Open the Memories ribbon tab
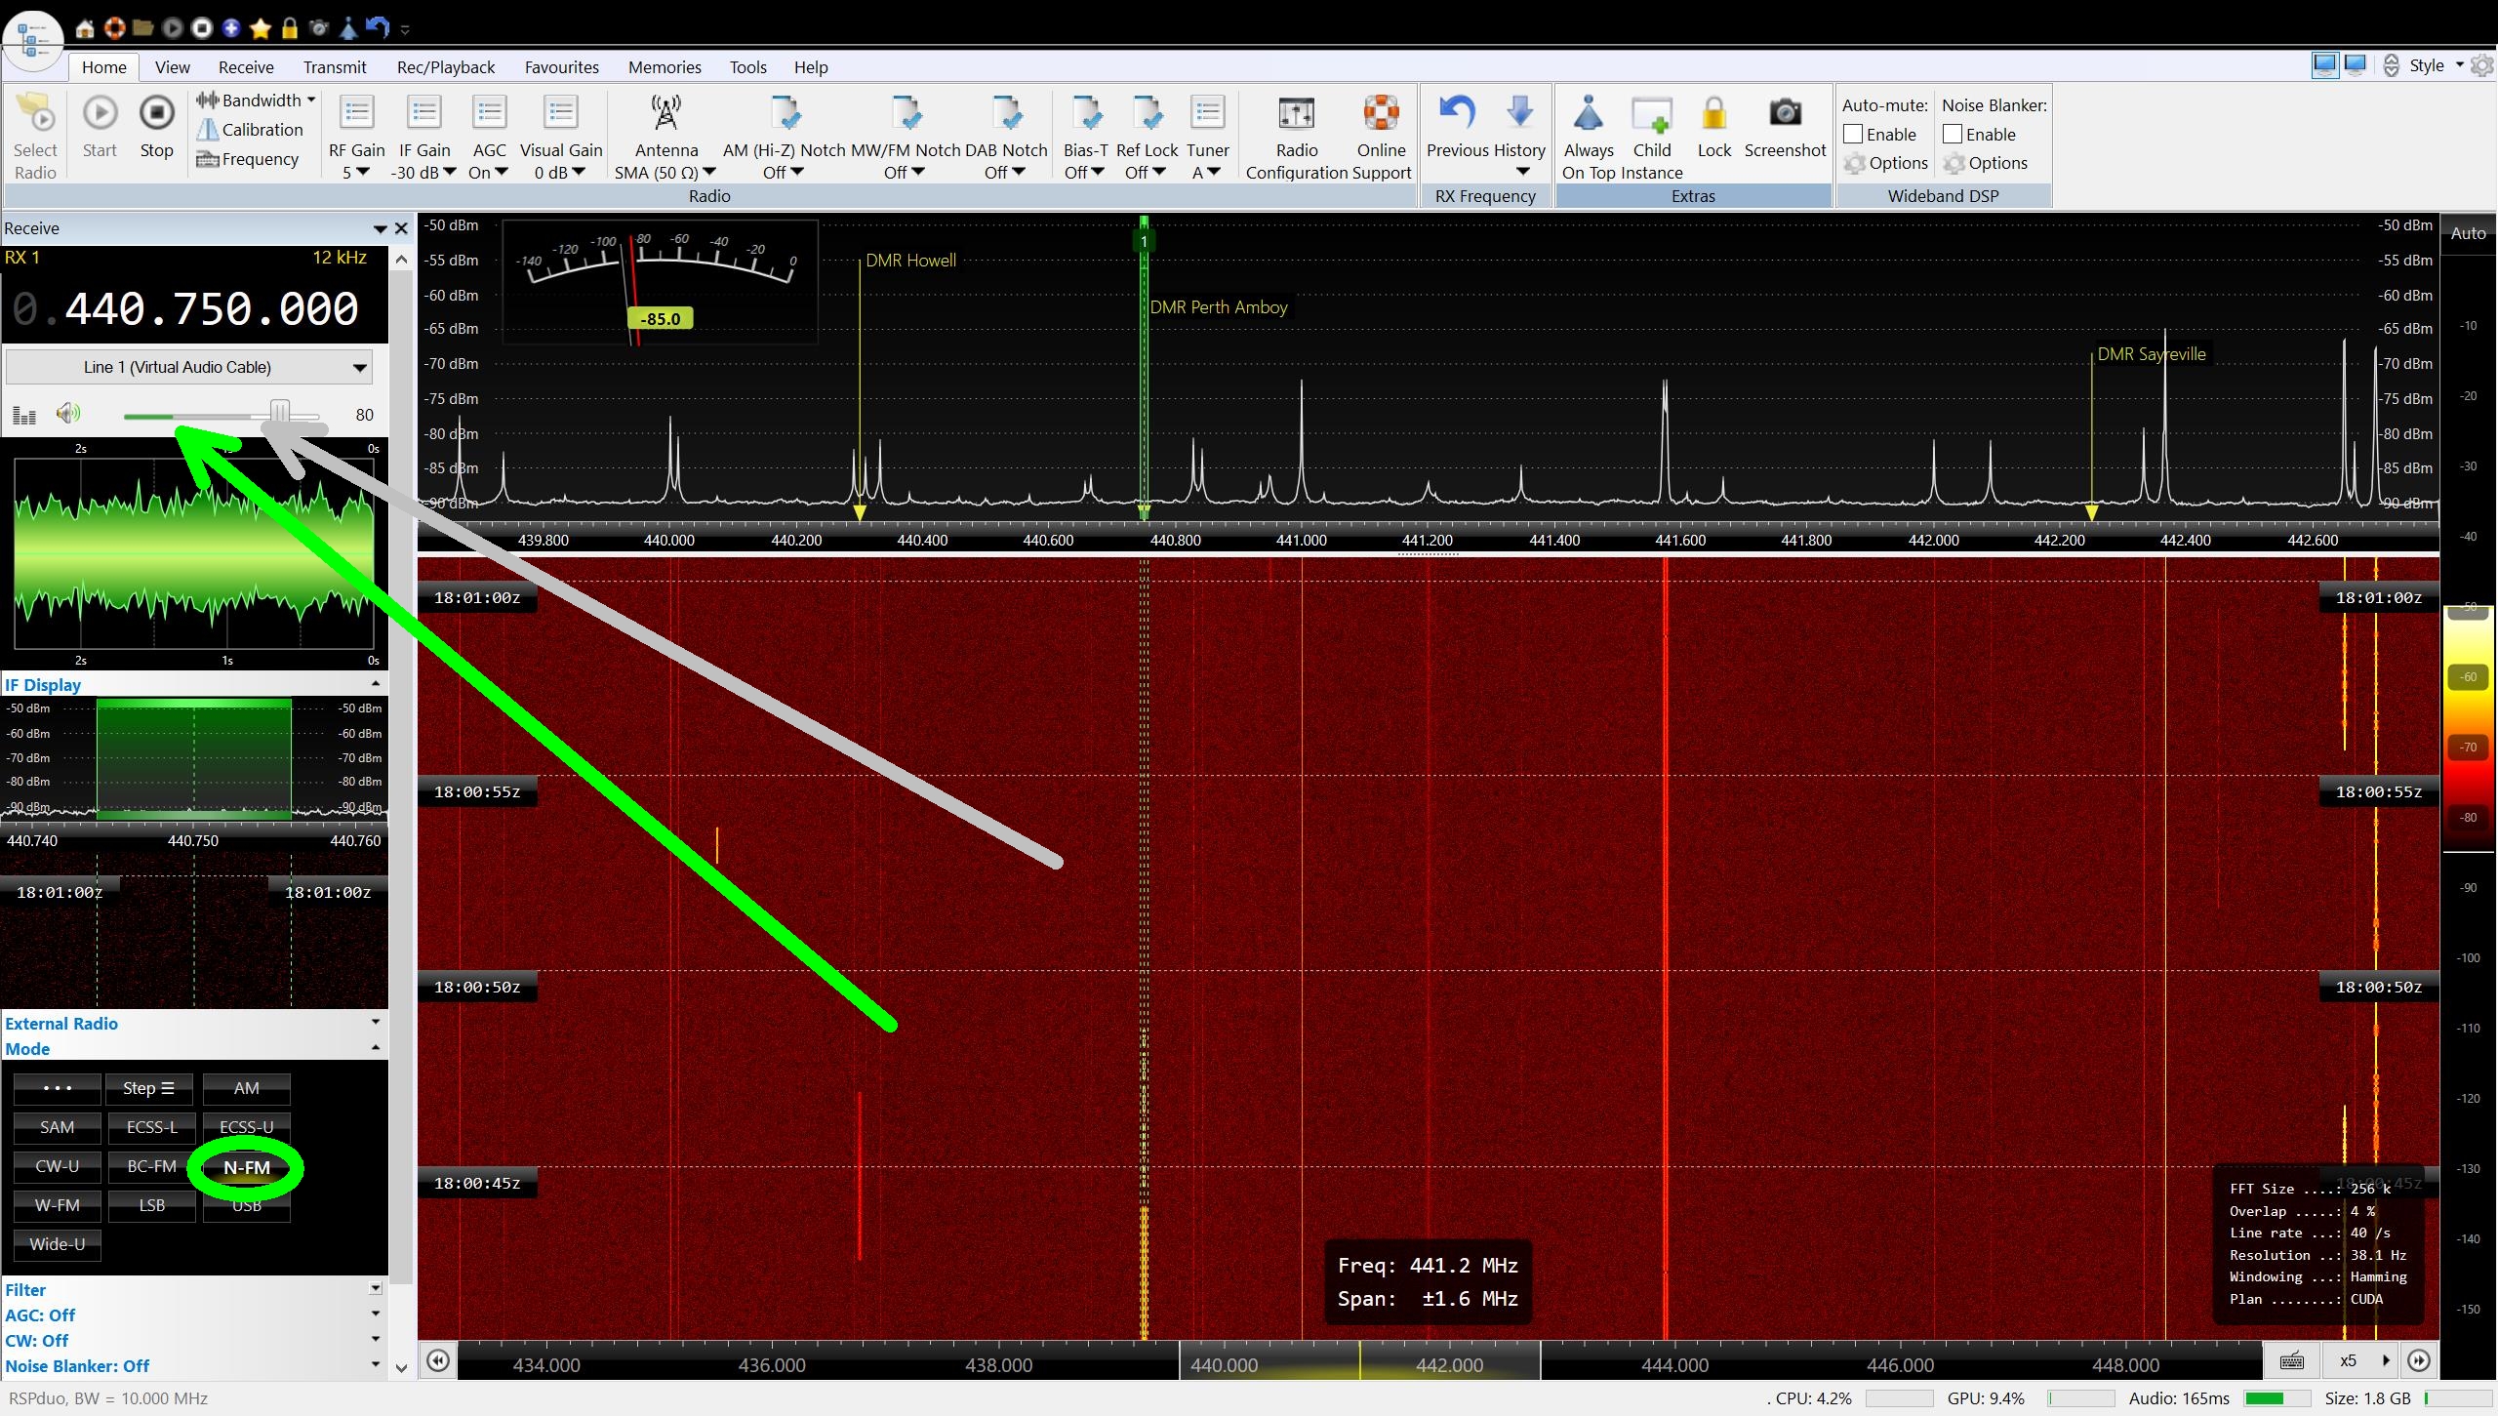2498x1416 pixels. click(x=664, y=67)
